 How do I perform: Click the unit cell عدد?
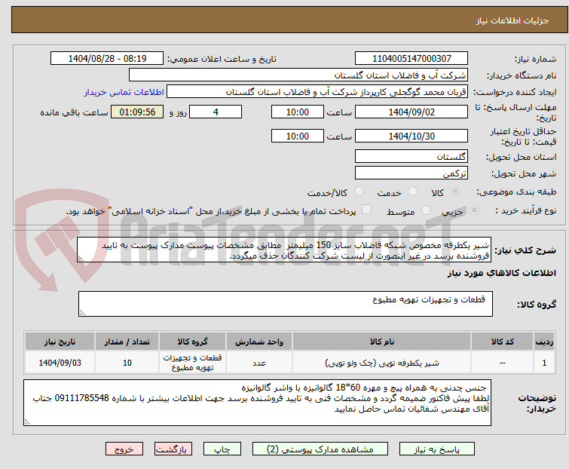pyautogui.click(x=259, y=363)
